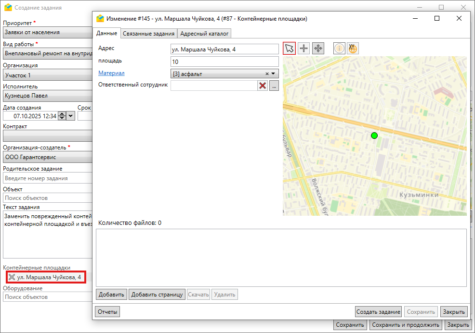Clear the асфальт material selection
The image size is (475, 333).
point(267,74)
